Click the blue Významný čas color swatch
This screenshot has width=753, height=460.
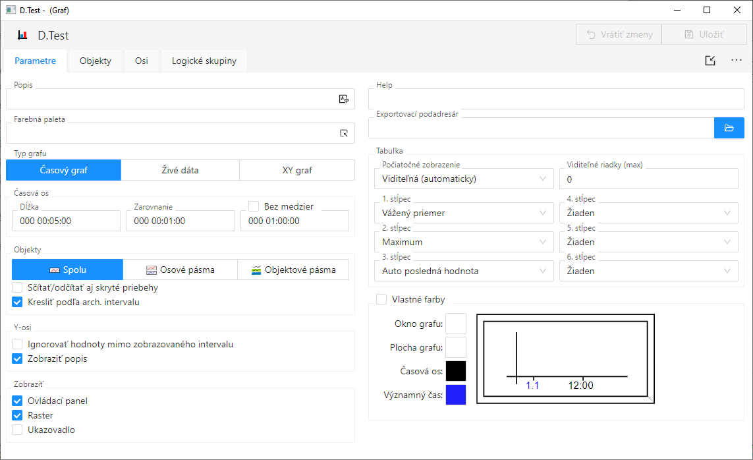[x=456, y=395]
